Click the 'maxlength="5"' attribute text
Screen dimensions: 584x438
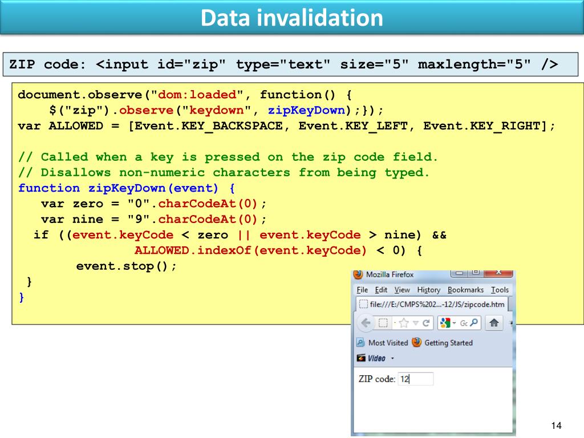point(474,64)
